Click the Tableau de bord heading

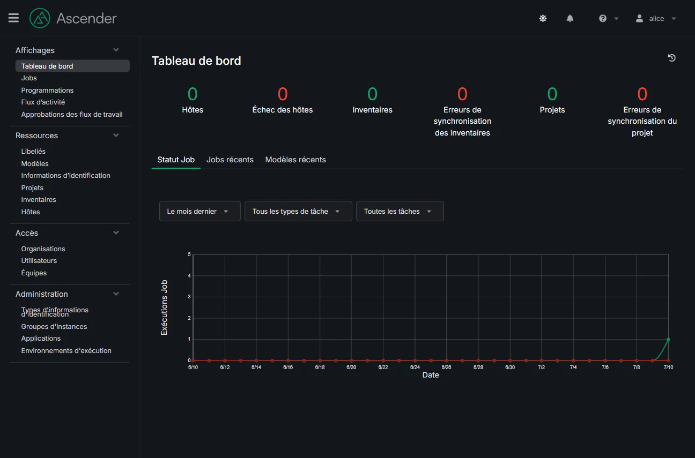point(196,61)
